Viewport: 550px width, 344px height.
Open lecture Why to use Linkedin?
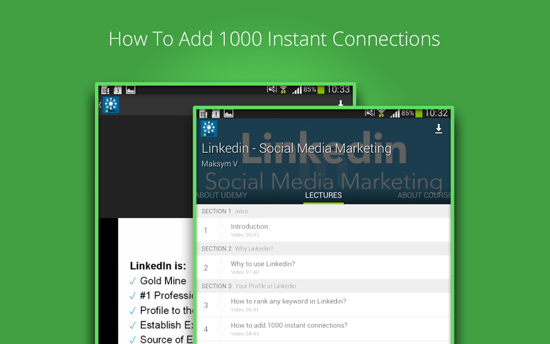(323, 268)
